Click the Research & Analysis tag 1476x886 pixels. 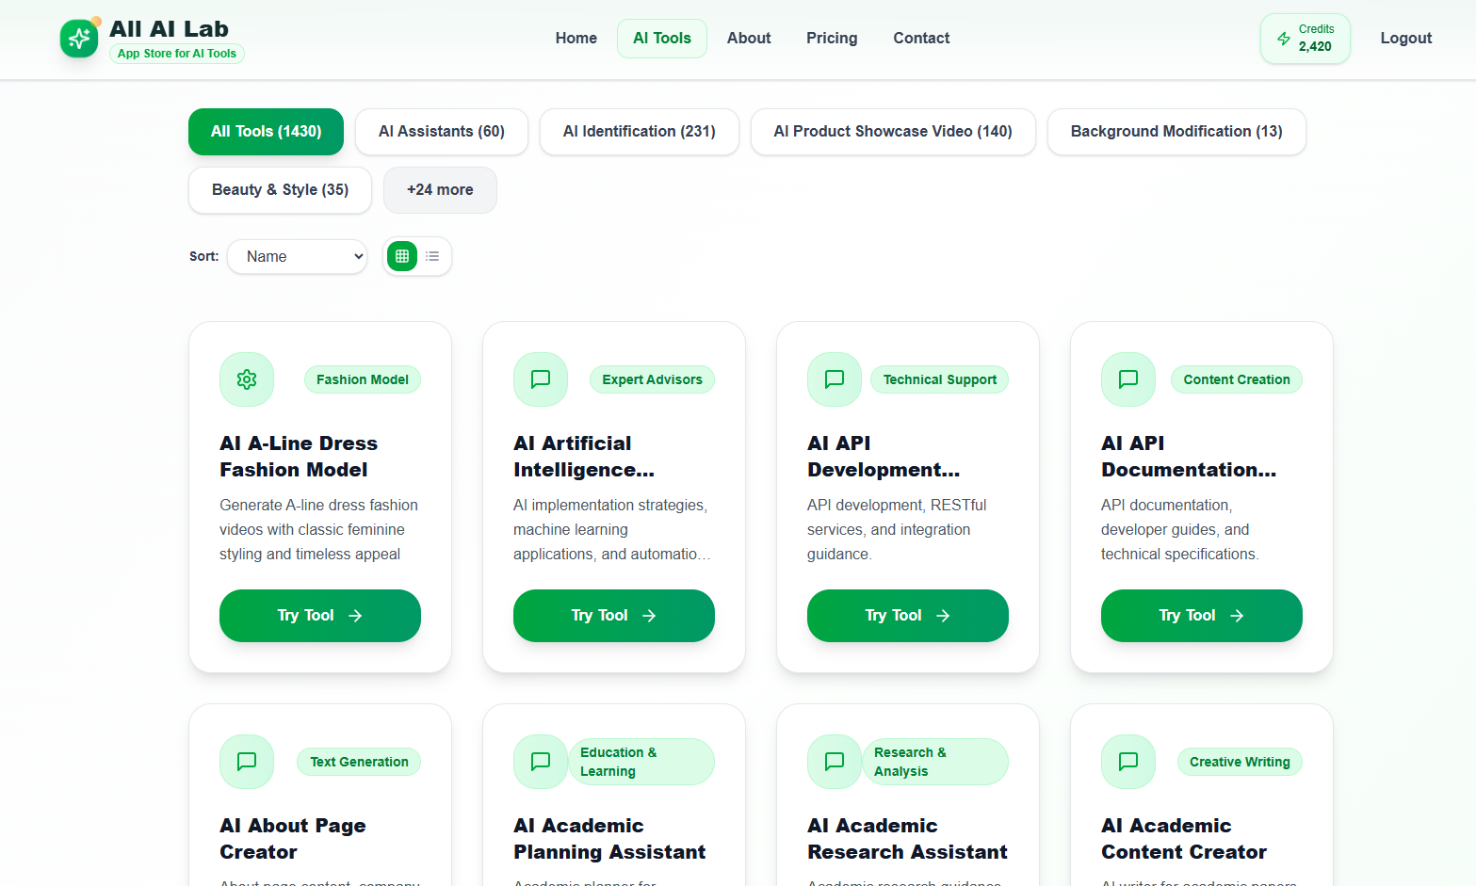[935, 762]
